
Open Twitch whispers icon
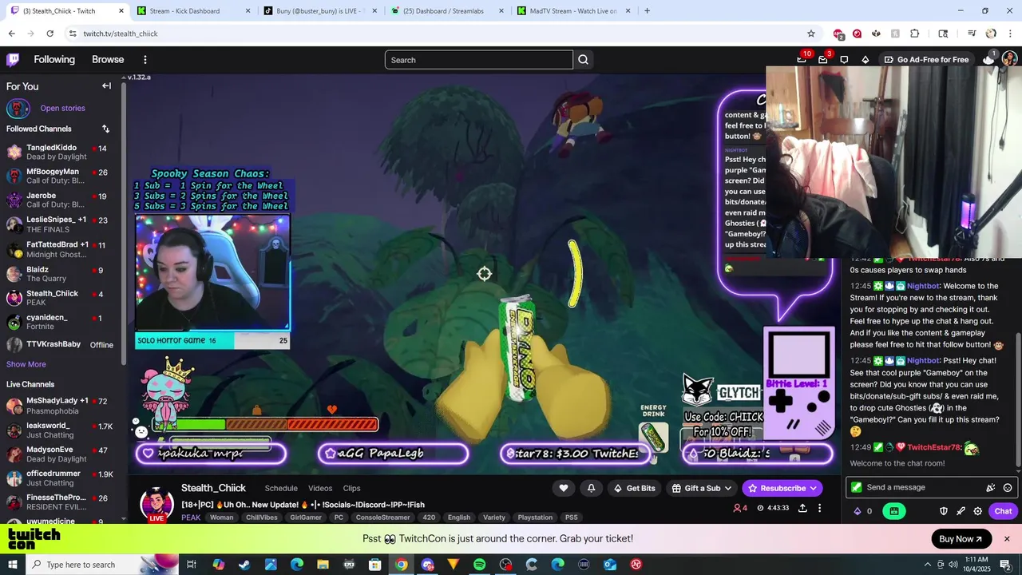844,59
